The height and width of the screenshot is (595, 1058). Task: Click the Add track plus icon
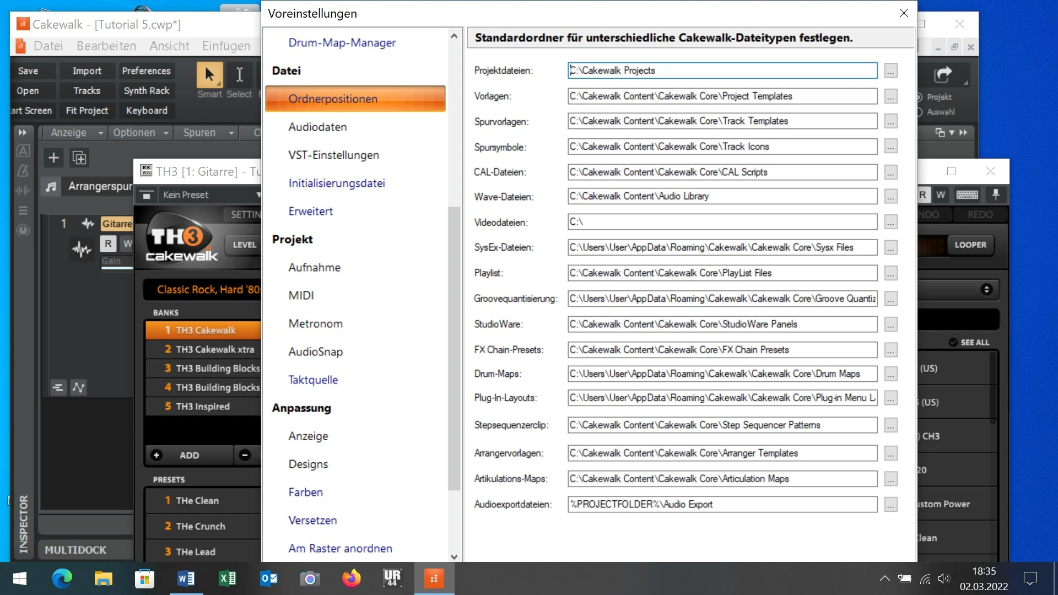53,158
